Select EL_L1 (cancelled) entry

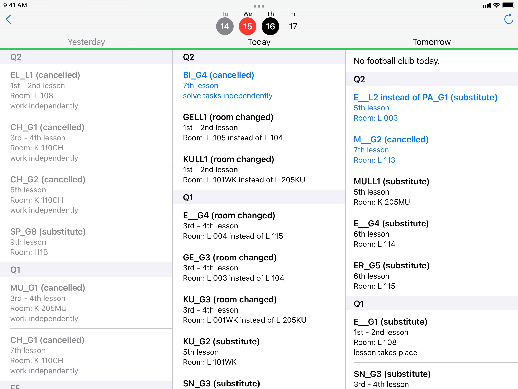[86, 90]
